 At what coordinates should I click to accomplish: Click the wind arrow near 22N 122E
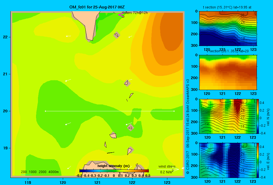pyautogui.click(x=130, y=37)
